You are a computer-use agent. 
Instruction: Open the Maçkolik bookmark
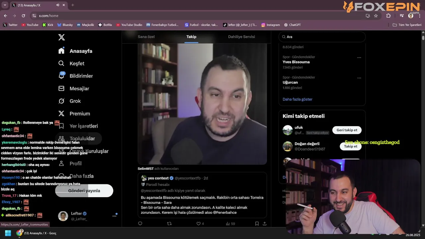pos(86,25)
